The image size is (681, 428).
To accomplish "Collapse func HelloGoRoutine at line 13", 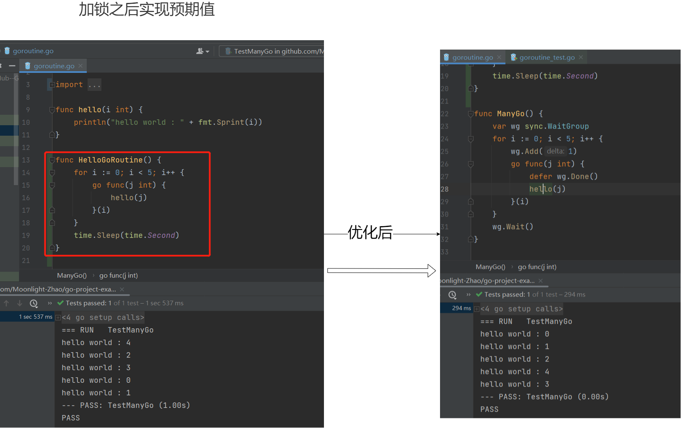I will tap(52, 160).
